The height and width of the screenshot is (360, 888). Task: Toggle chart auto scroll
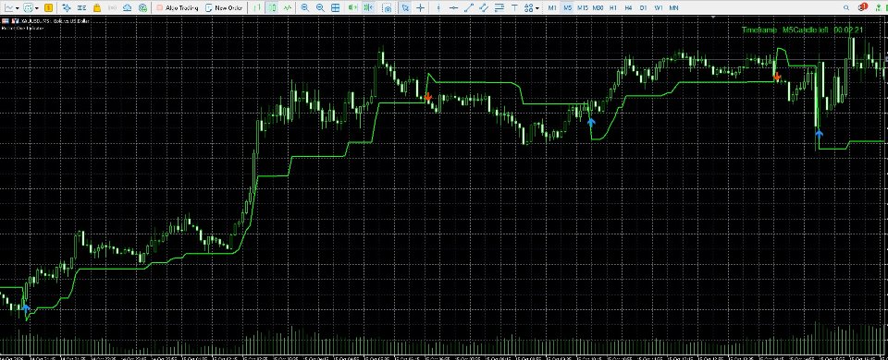click(x=352, y=8)
